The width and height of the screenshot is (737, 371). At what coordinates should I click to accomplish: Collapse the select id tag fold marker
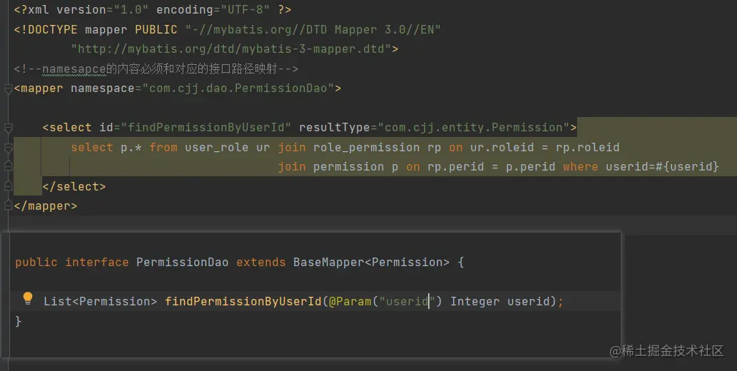tap(8, 128)
